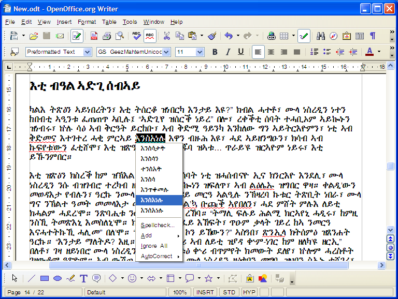Click the Font Color red A swatch

(368, 52)
